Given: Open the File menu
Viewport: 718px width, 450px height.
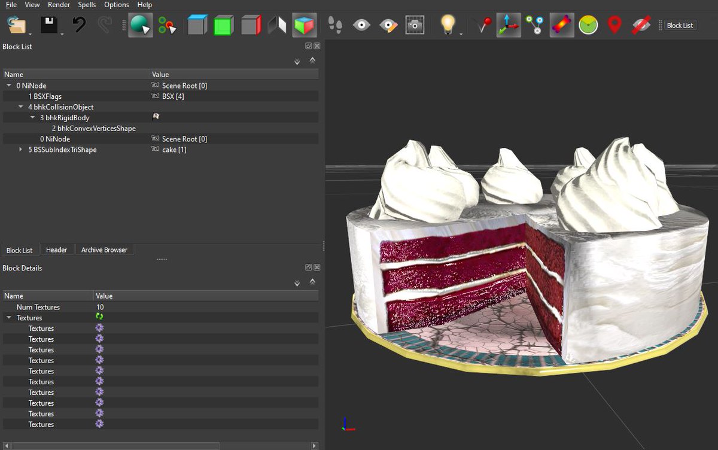Looking at the screenshot, I should coord(11,5).
